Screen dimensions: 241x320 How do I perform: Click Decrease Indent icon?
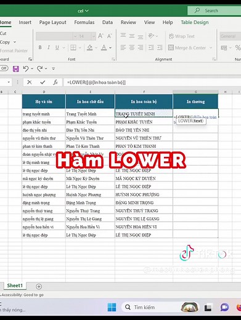tap(151, 48)
